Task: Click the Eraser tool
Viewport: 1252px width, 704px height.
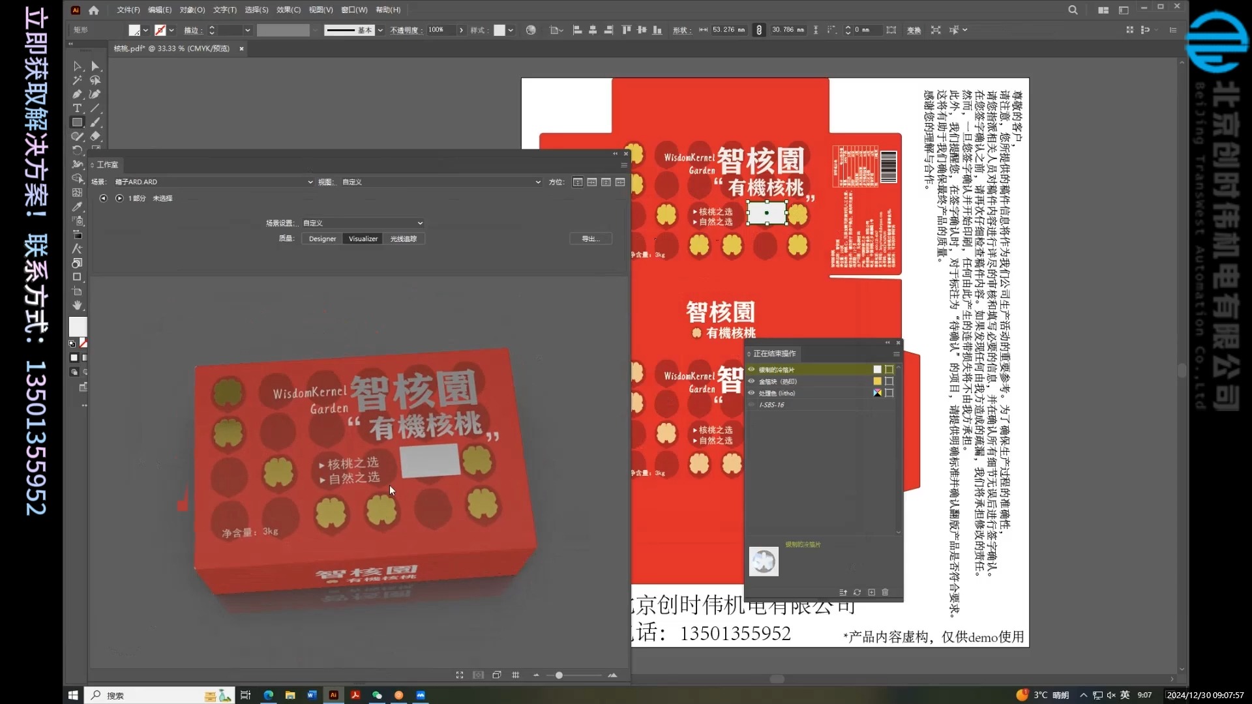Action: click(x=95, y=136)
